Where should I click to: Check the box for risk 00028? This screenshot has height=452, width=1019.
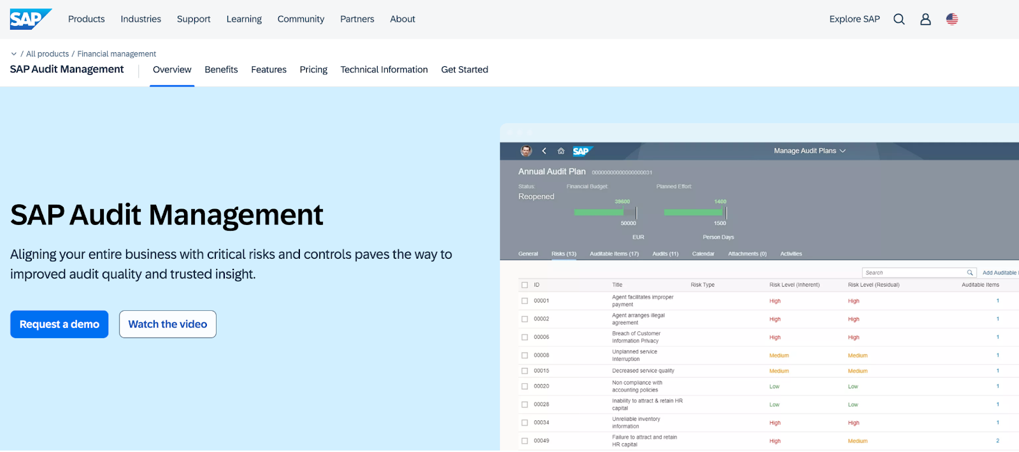pyautogui.click(x=525, y=404)
